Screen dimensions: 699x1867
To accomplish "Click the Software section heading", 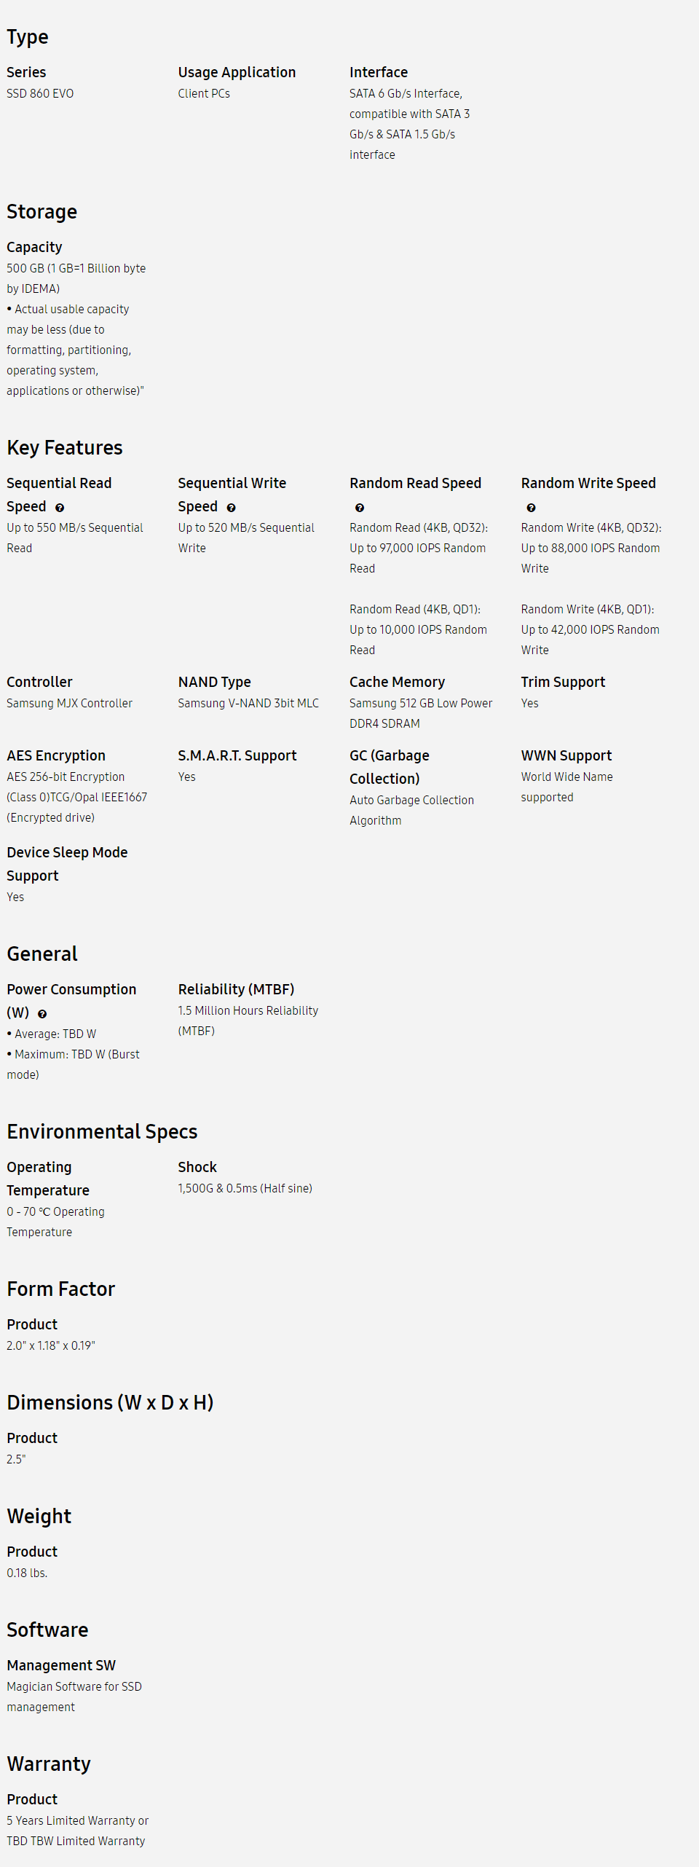I will coord(47,1630).
